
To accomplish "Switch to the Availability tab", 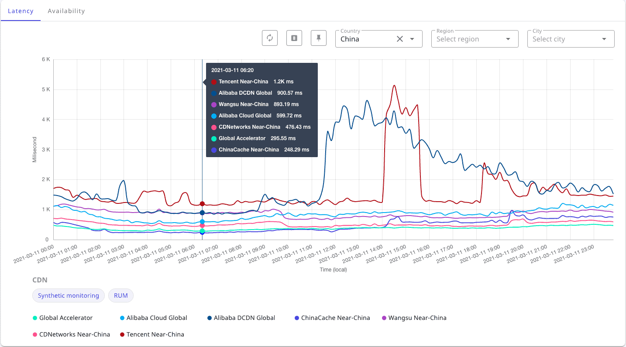I will 66,11.
